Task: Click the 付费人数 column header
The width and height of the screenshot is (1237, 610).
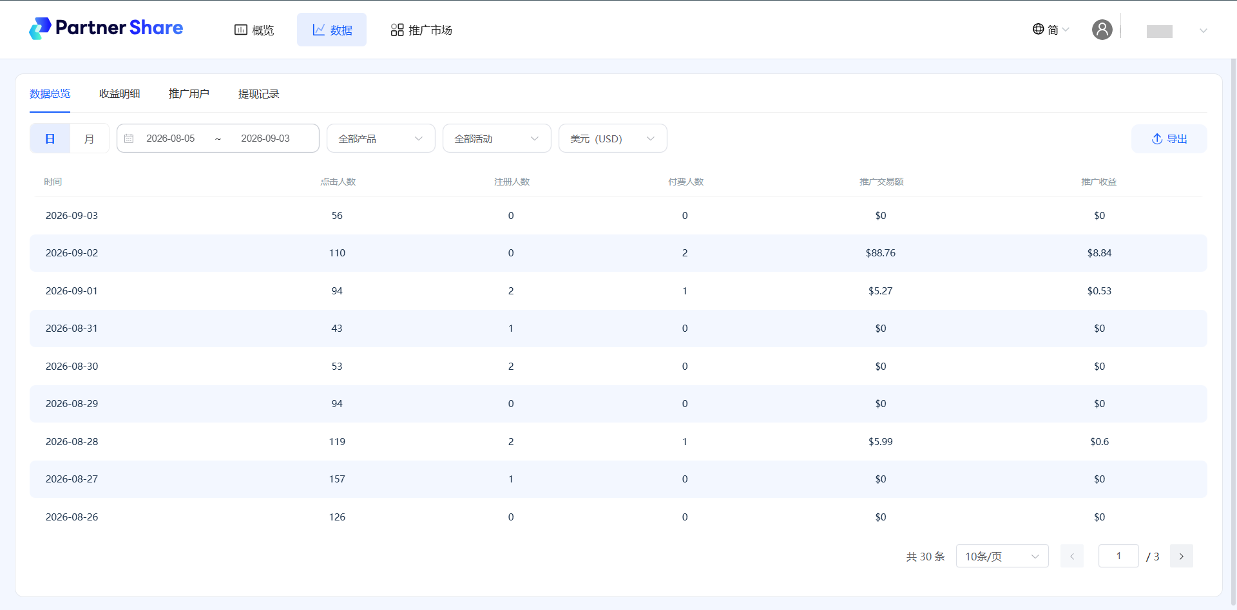Action: (x=686, y=182)
